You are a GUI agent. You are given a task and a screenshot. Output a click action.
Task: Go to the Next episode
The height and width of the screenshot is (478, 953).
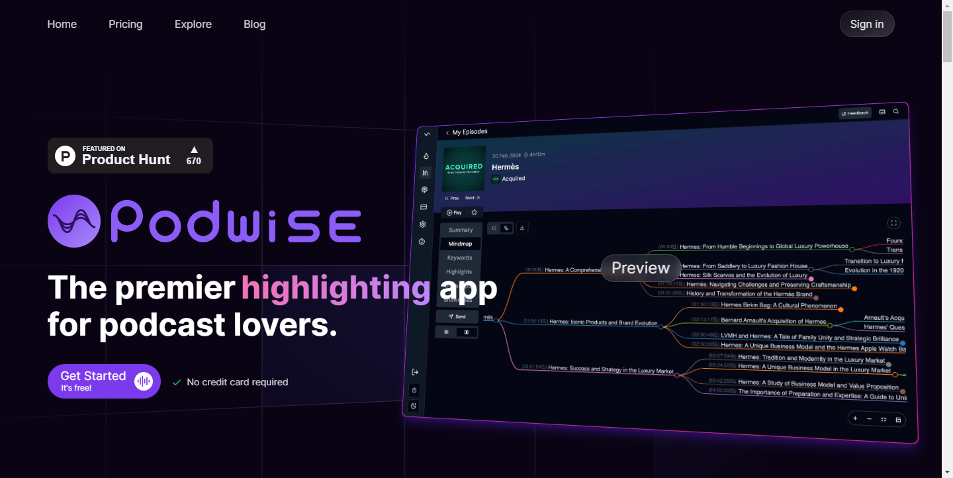click(x=473, y=198)
